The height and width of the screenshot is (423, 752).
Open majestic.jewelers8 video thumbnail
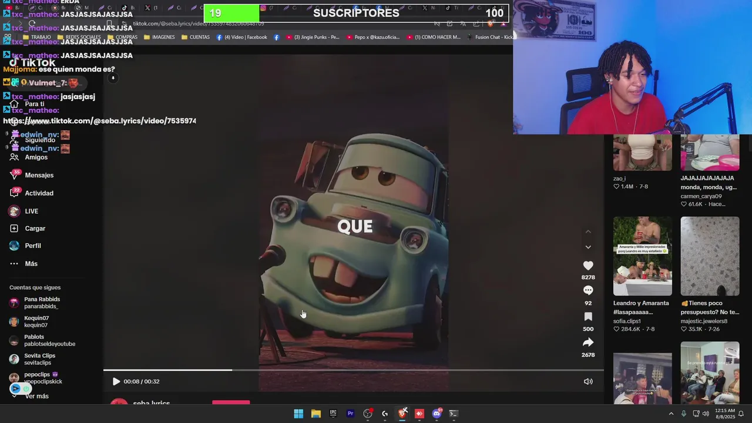[x=710, y=256]
